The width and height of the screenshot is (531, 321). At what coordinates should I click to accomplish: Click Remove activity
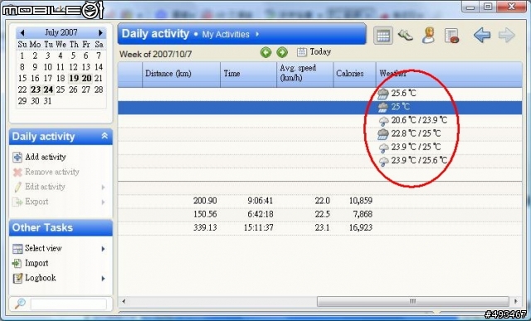[52, 172]
